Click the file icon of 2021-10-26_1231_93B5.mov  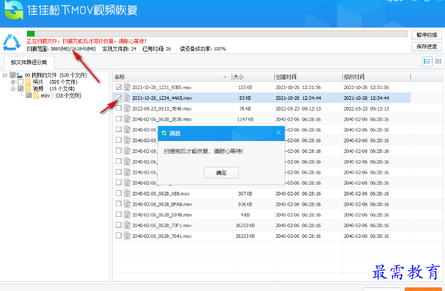point(127,87)
